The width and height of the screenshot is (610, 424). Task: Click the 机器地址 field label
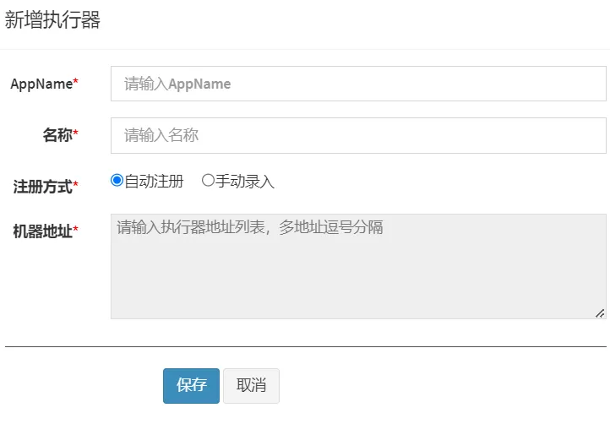42,231
